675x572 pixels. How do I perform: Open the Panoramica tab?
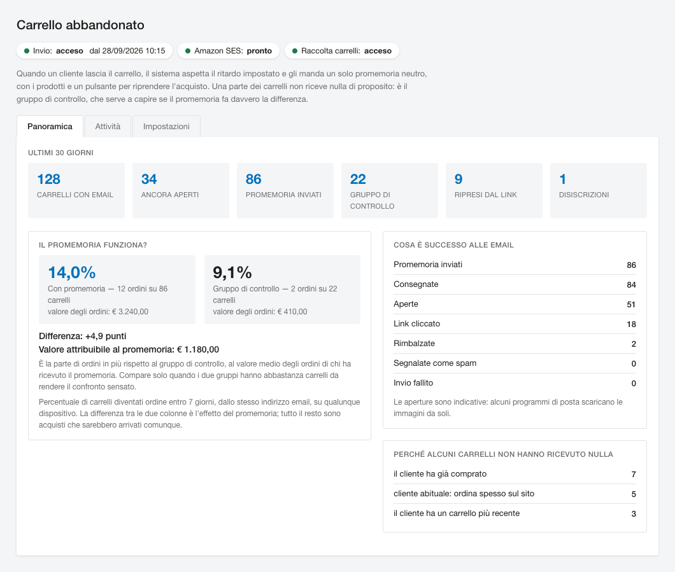pos(50,127)
